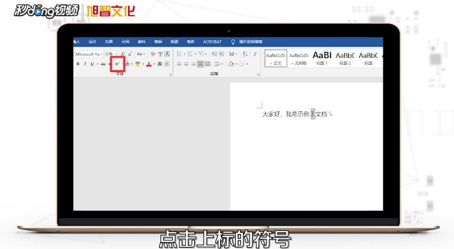The image size is (454, 249).
Task: Toggle underline formatting
Action: coord(92,64)
